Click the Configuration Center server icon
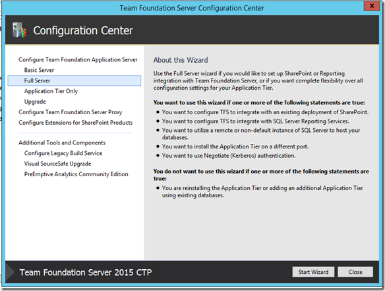 coord(19,30)
